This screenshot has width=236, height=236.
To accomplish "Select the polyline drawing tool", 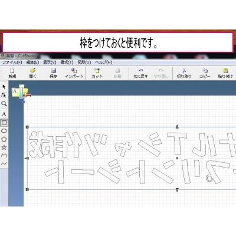I will click(4, 156).
